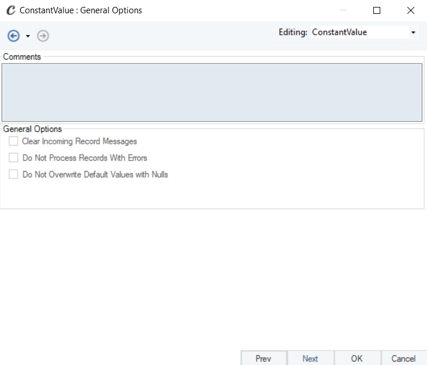Click the application logo in title bar
Image resolution: width=427 pixels, height=365 pixels.
pos(10,10)
